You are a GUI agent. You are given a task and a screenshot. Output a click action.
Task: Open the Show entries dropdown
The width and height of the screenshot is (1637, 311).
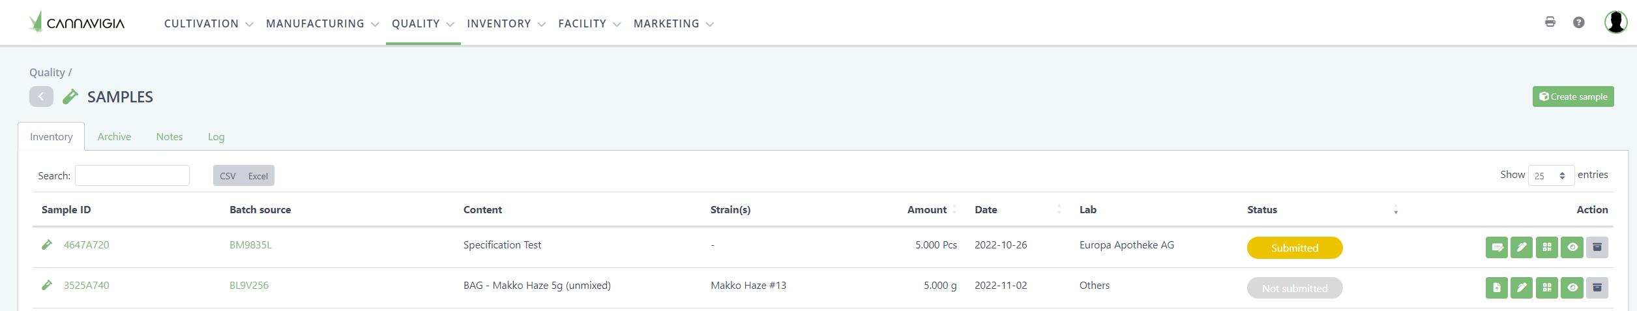click(1550, 175)
